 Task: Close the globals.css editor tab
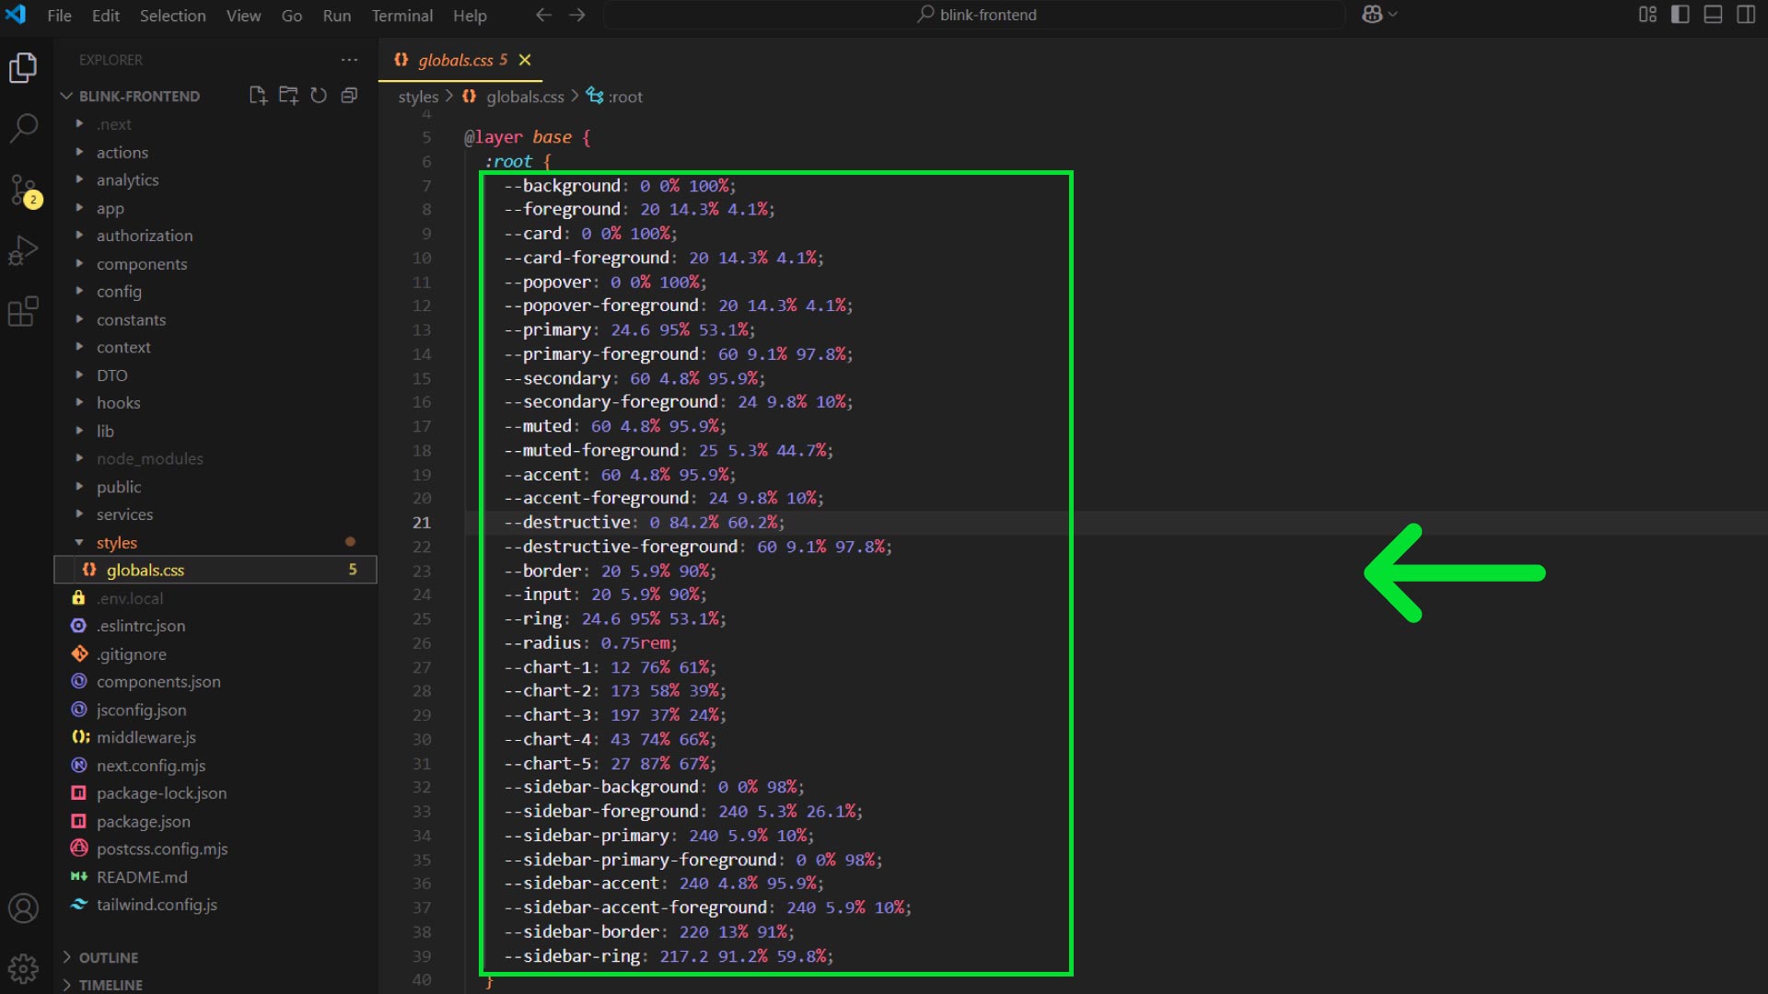tap(525, 60)
